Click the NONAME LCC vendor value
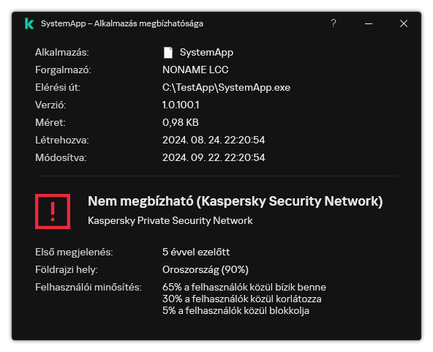This screenshot has height=352, width=433. pos(195,70)
